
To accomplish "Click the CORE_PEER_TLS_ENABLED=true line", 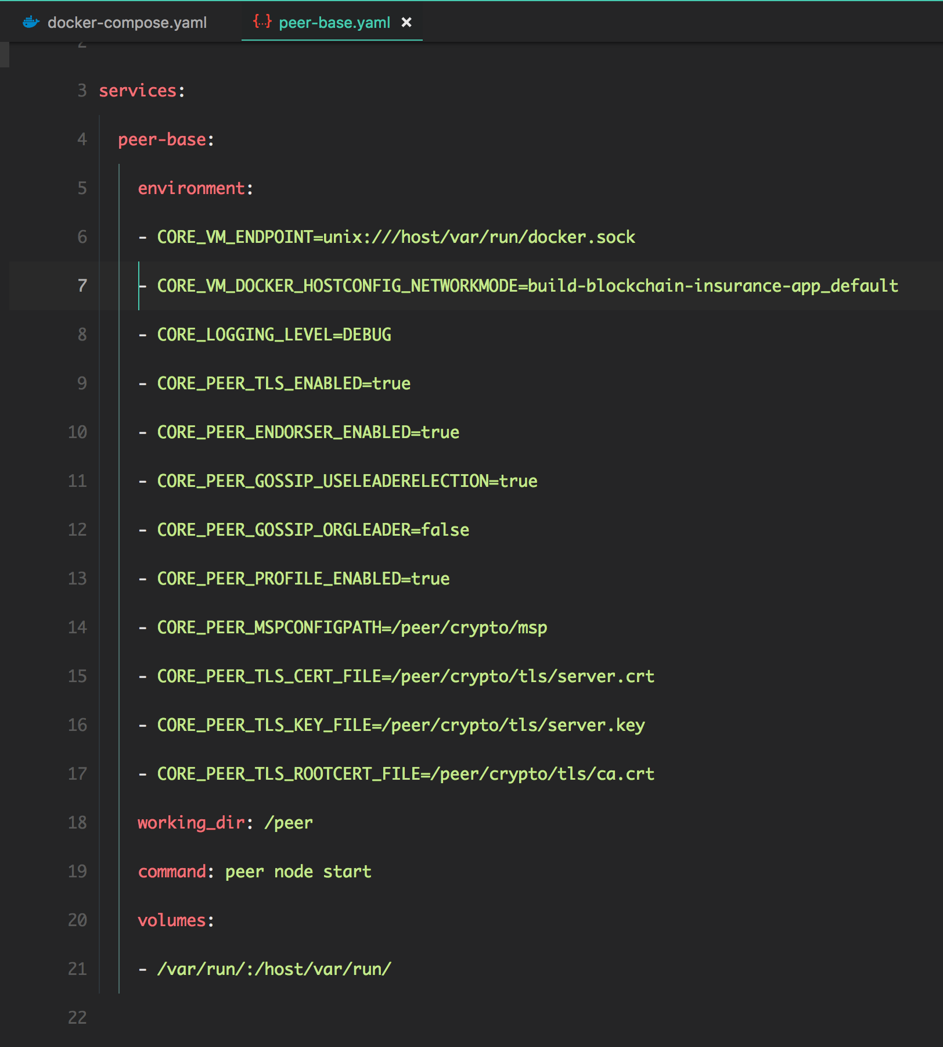I will (x=284, y=383).
